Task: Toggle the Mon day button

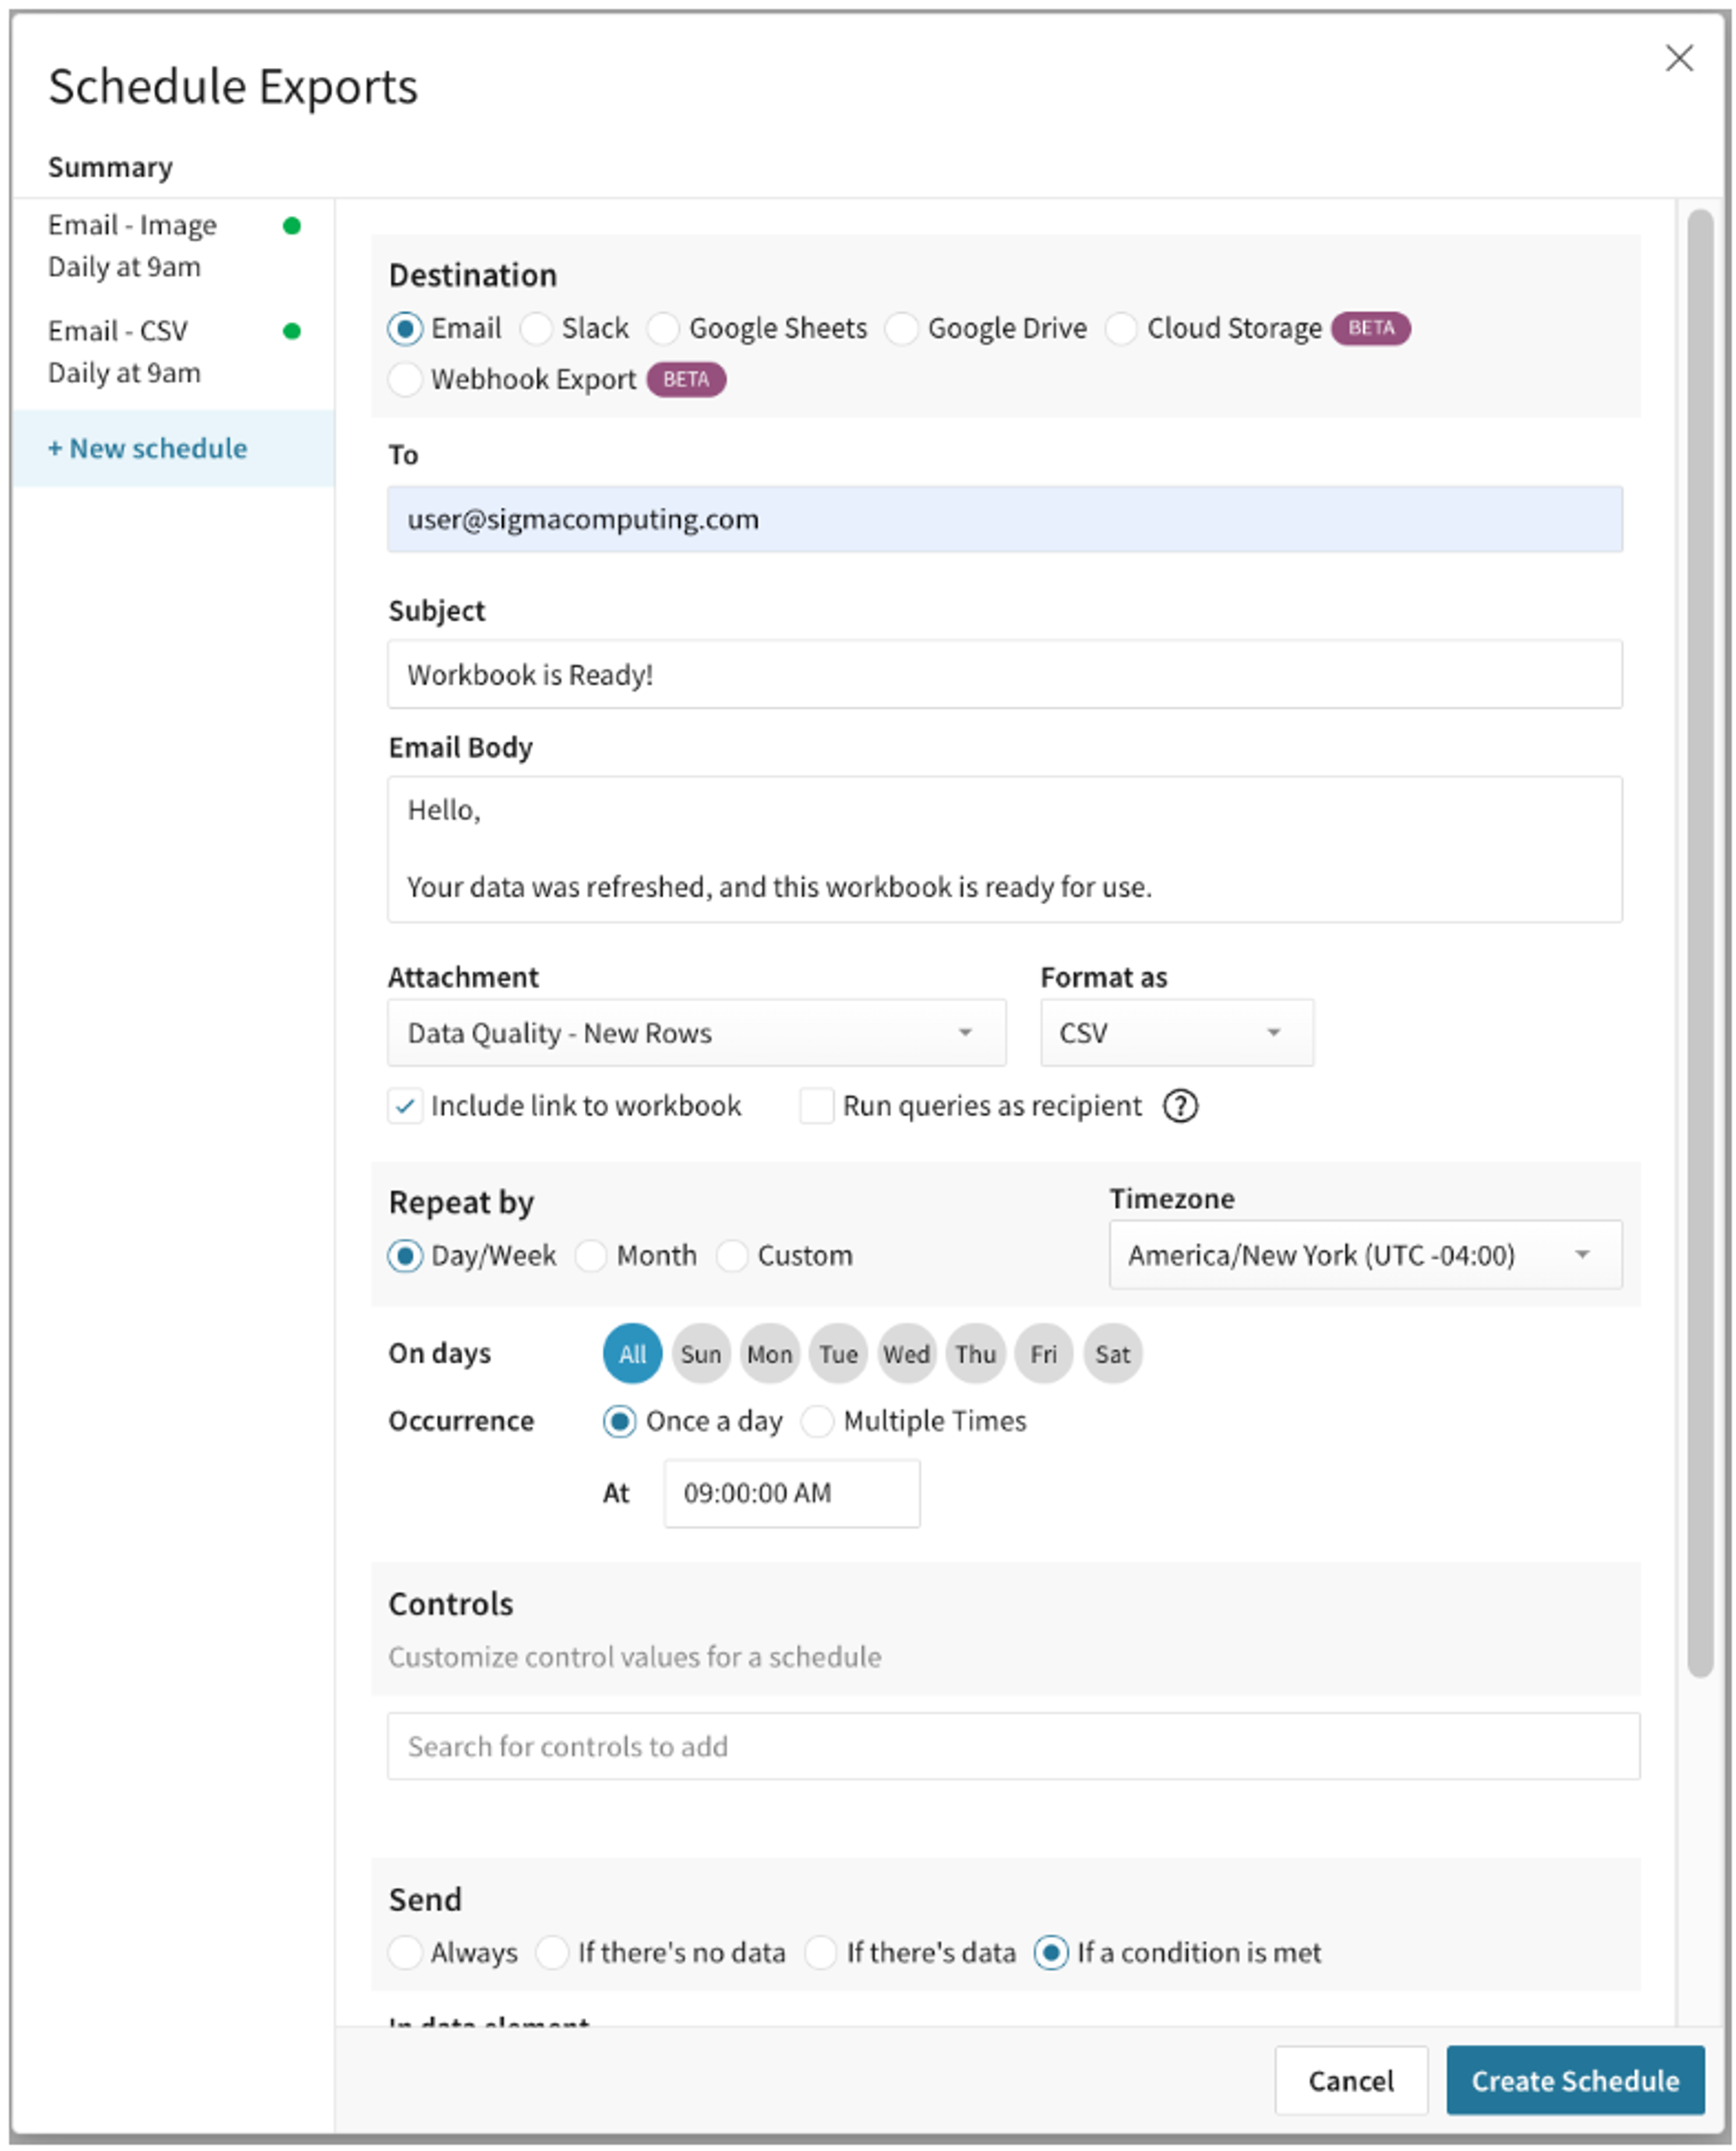Action: (x=770, y=1354)
